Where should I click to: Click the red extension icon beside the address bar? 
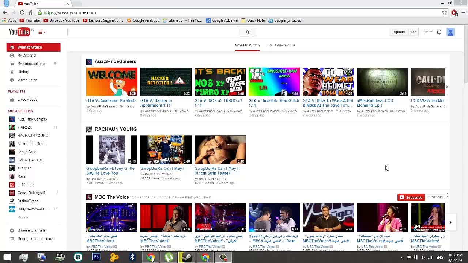[454, 12]
